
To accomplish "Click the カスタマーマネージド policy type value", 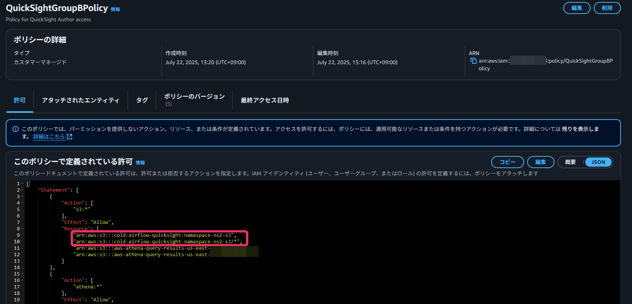I will coord(40,62).
